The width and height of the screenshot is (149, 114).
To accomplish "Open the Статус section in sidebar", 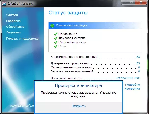I will click(12, 15).
